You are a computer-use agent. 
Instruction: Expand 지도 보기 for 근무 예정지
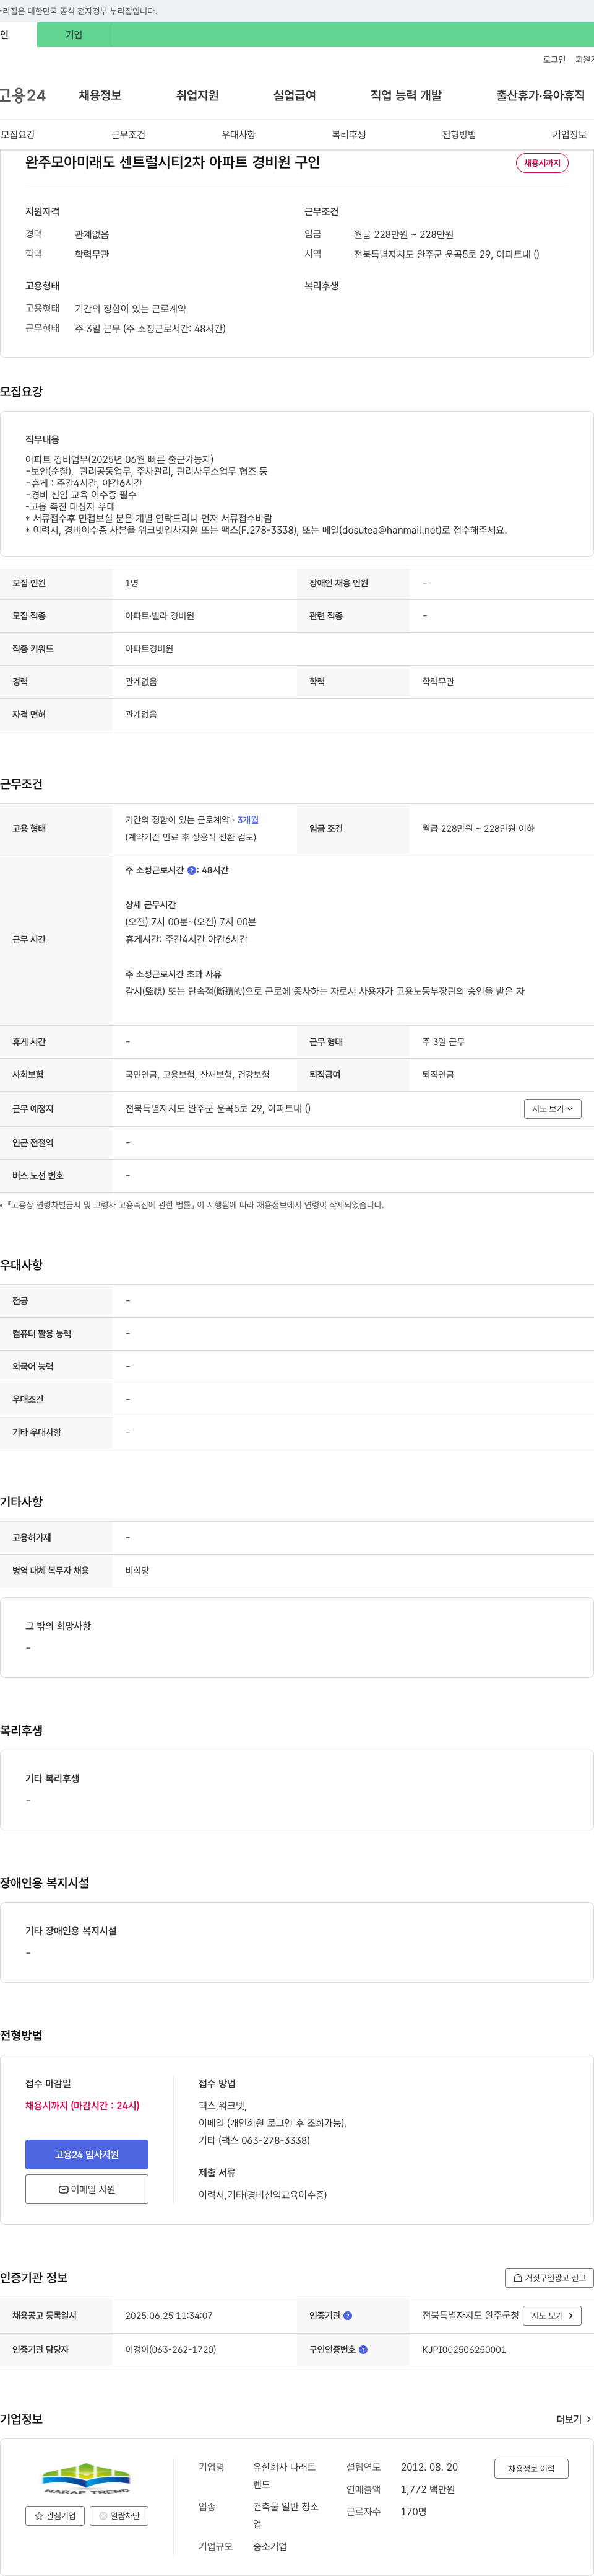552,1108
